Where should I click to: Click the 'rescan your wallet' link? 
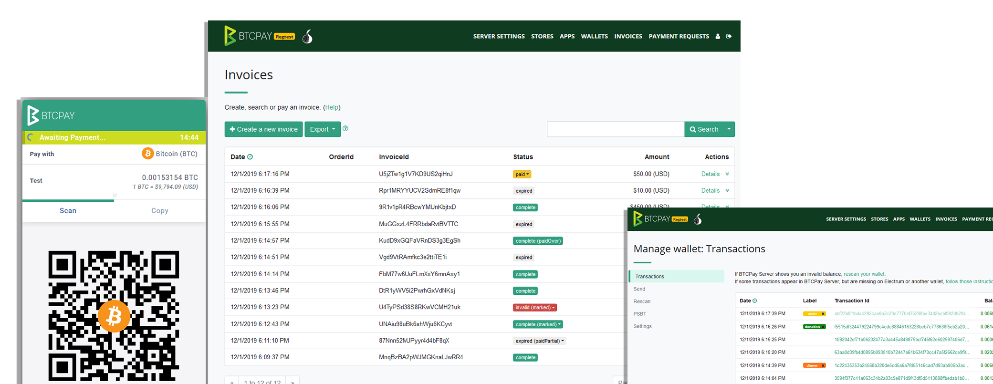point(864,274)
